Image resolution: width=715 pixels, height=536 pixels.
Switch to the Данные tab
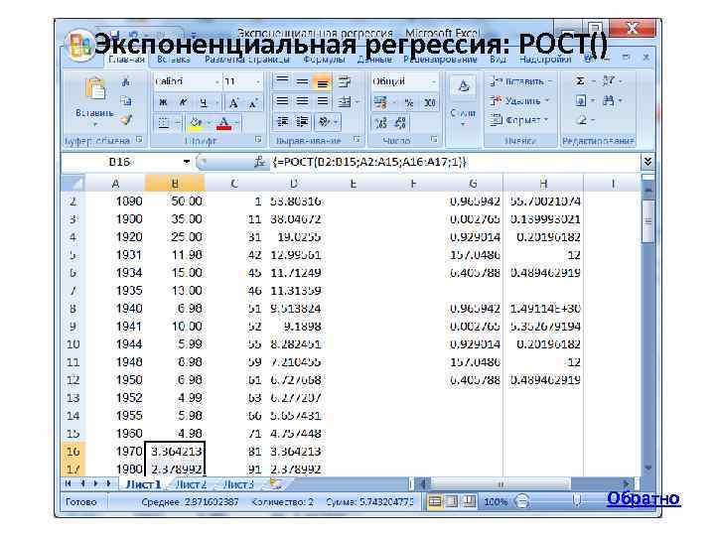[x=374, y=60]
